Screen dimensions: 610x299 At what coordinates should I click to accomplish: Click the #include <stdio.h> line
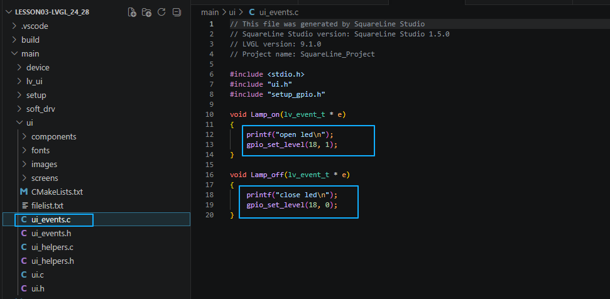tap(267, 74)
